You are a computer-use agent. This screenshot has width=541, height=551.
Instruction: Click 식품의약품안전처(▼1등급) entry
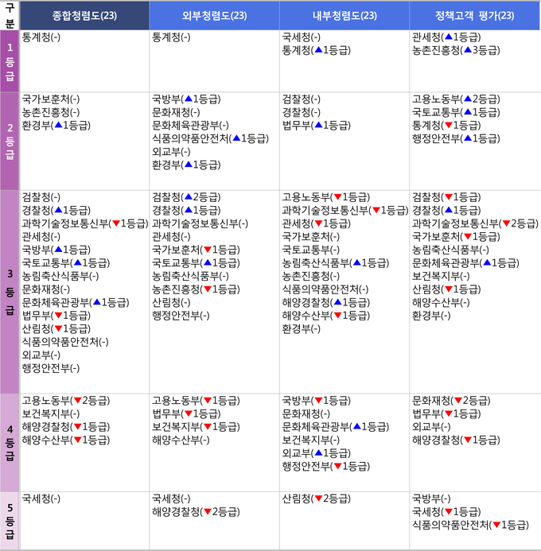tap(470, 525)
